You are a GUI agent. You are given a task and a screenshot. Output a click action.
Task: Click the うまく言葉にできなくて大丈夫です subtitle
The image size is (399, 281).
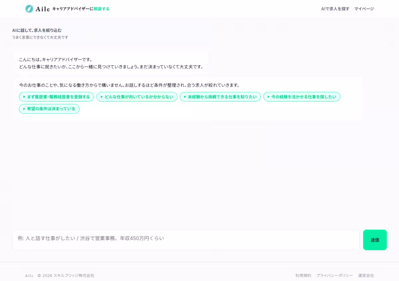40,37
